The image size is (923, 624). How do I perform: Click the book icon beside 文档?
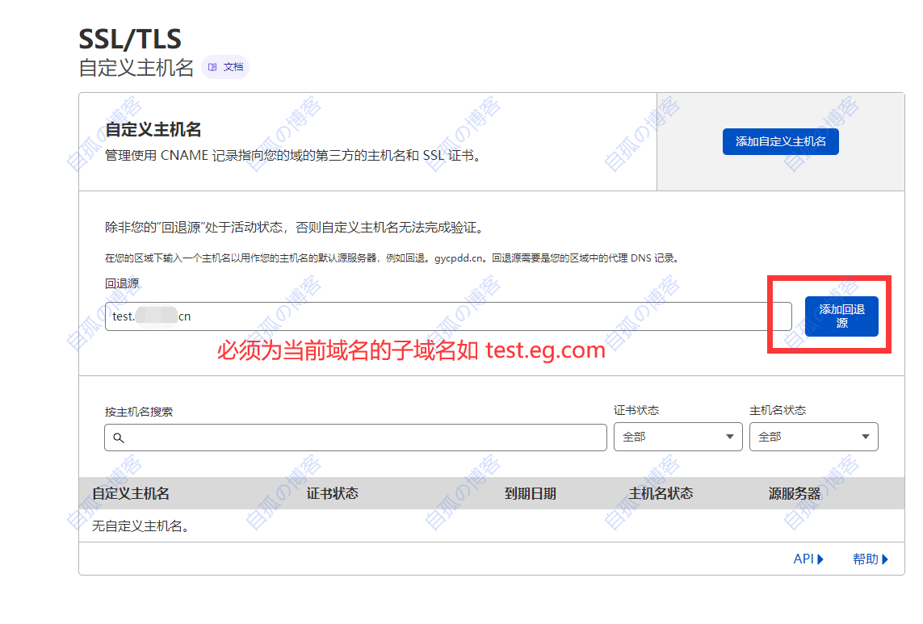pyautogui.click(x=212, y=67)
